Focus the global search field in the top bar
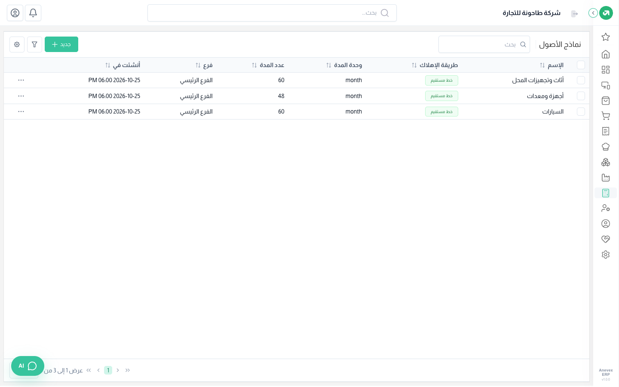Viewport: 619px width, 387px height. [272, 13]
